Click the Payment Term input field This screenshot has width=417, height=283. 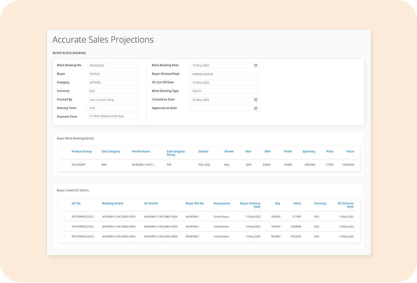pyautogui.click(x=112, y=116)
